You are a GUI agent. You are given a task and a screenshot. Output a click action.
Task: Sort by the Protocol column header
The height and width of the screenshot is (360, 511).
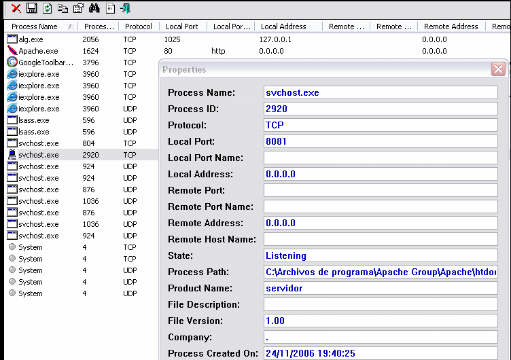point(139,26)
